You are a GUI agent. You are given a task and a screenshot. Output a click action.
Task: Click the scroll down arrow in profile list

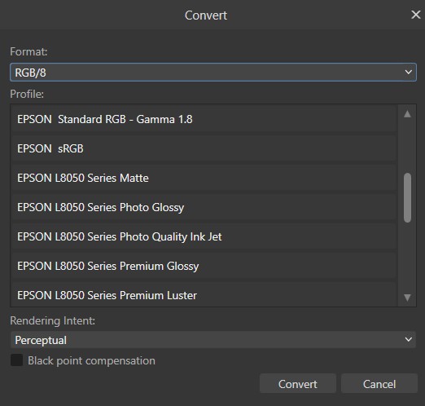click(407, 298)
